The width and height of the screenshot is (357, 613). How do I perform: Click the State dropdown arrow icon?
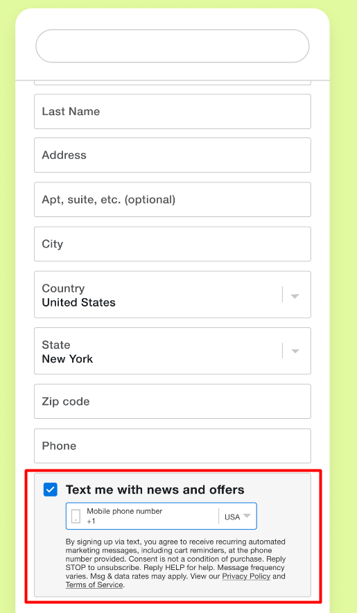295,351
